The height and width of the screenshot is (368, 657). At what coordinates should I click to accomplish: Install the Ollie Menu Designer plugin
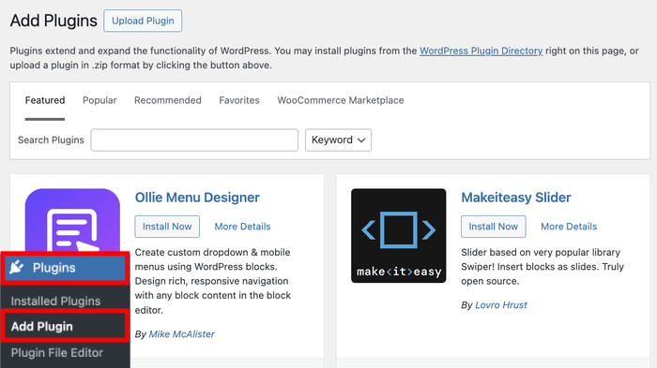[x=167, y=227]
